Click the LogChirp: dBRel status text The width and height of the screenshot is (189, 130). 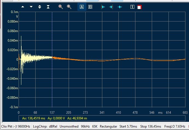pos(45,126)
